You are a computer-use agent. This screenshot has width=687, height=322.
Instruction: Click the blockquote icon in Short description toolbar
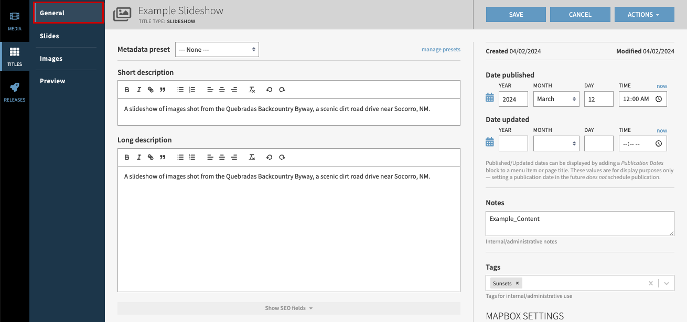(x=163, y=90)
